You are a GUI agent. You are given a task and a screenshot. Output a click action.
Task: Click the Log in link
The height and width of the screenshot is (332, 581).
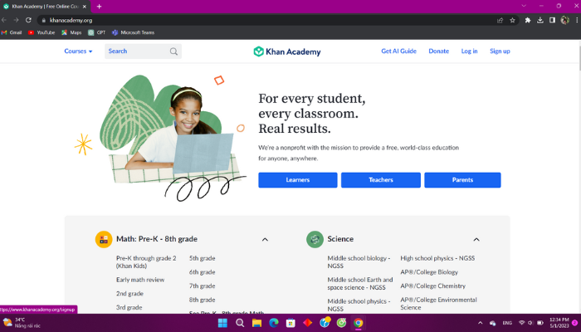(x=469, y=51)
